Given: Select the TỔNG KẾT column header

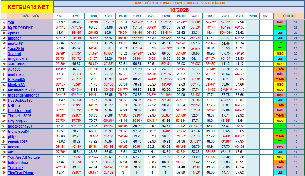Looking at the screenshot, I should click(289, 16).
